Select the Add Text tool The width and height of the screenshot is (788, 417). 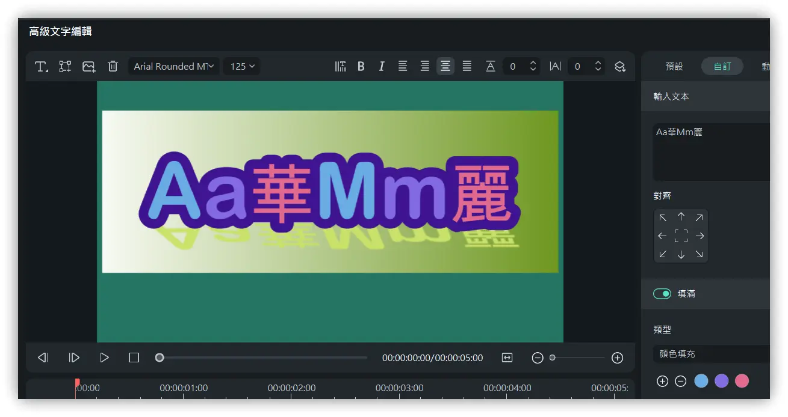click(x=41, y=66)
